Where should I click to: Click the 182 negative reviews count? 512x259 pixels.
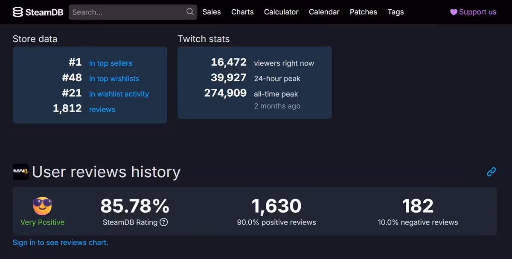pyautogui.click(x=418, y=206)
